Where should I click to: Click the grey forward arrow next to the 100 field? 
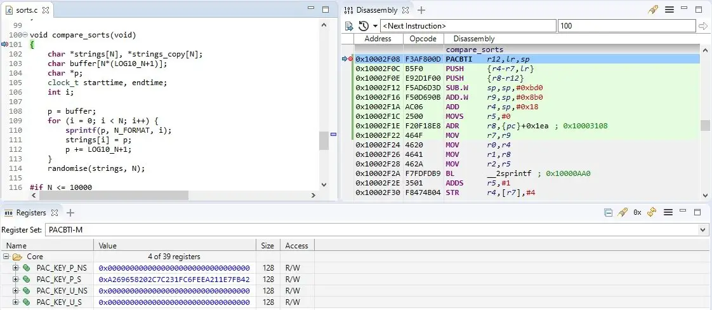(703, 26)
